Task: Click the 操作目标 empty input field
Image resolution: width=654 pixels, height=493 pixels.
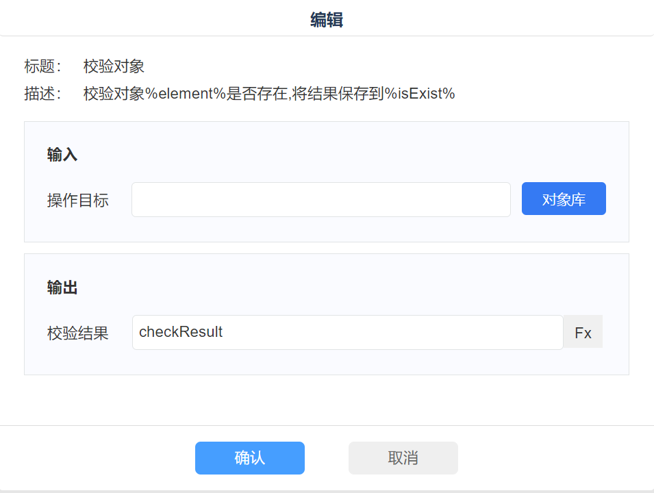Action: [x=320, y=200]
